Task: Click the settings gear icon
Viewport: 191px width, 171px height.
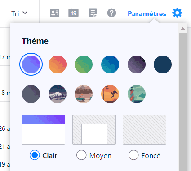Action: point(177,13)
